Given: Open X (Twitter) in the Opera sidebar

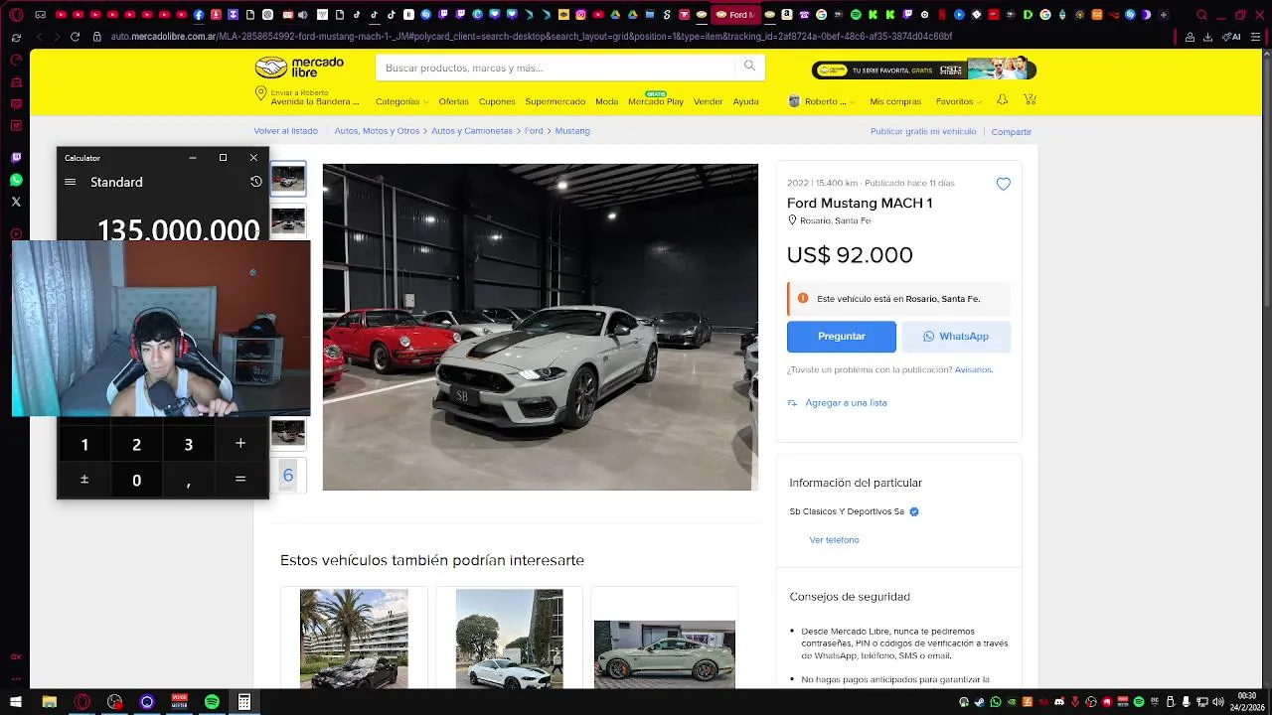Looking at the screenshot, I should [x=16, y=202].
